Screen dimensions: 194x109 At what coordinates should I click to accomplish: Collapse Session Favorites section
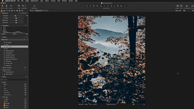(1, 68)
